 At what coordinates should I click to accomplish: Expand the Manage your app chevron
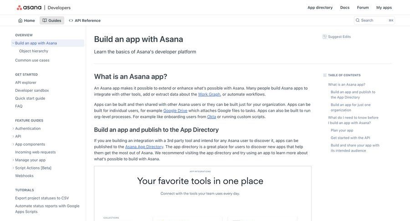(x=13, y=160)
